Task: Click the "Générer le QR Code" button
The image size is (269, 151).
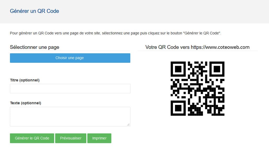Action: 32,138
